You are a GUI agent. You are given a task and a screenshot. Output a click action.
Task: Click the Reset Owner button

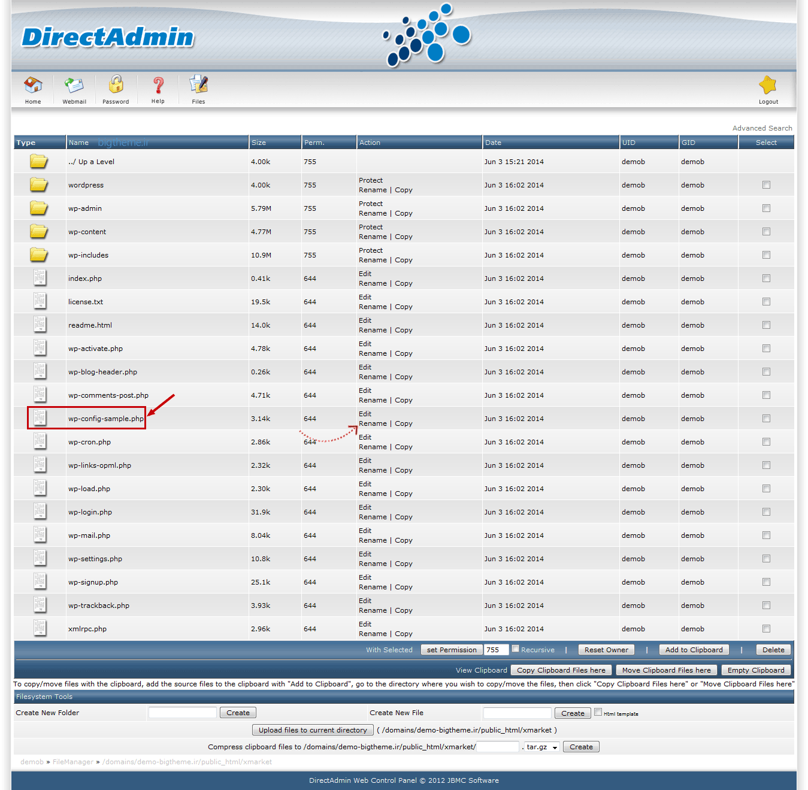pos(606,650)
